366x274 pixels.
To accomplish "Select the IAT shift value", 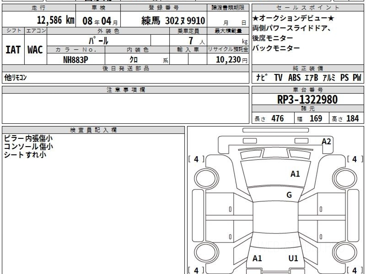I will pos(13,50).
